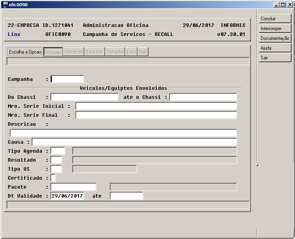Focus the Nro. Serie Inicial field
The image size is (295, 239).
156,106
